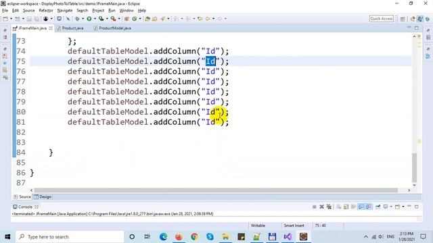Close the JFrameMain.java editor tab
The width and height of the screenshot is (433, 243).
point(51,28)
